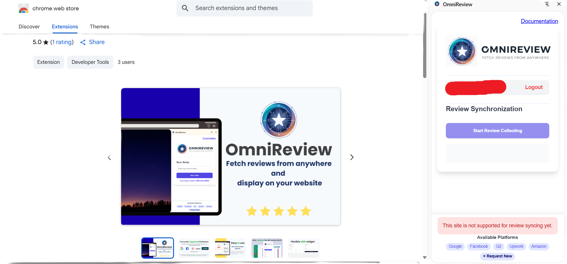Click the Share icon next to rating

pyautogui.click(x=83, y=42)
